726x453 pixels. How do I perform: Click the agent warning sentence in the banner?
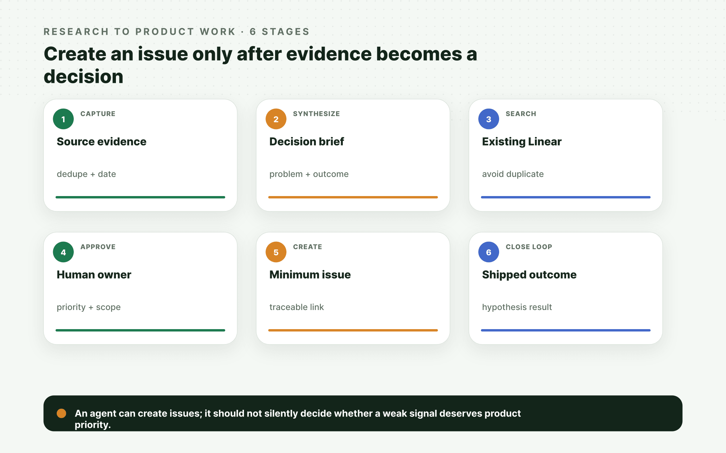(298, 419)
